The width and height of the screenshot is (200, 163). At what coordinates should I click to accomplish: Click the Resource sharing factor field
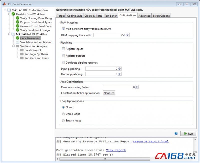click(x=119, y=87)
